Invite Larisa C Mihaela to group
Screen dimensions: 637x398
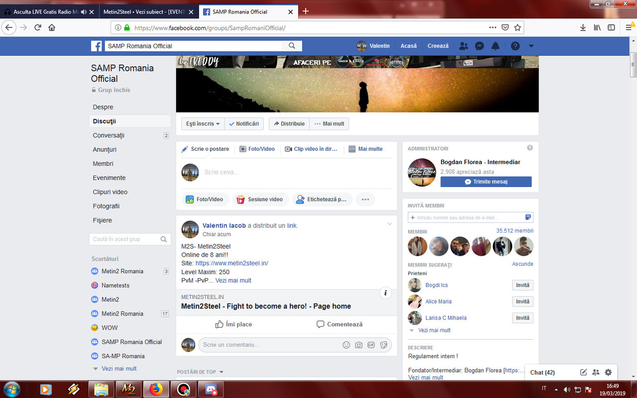click(523, 318)
